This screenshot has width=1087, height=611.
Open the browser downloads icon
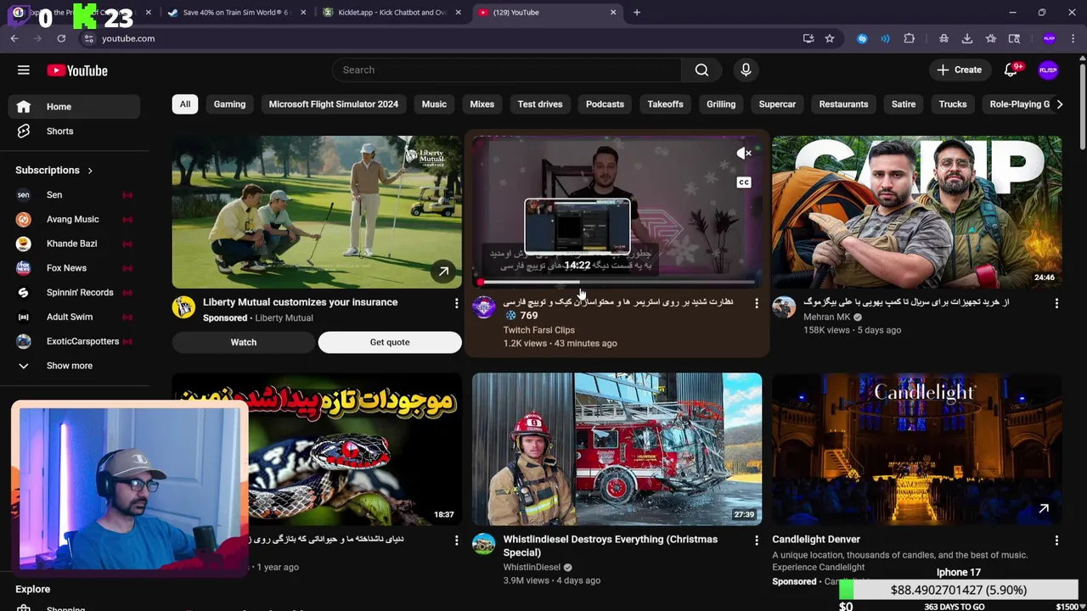point(967,38)
